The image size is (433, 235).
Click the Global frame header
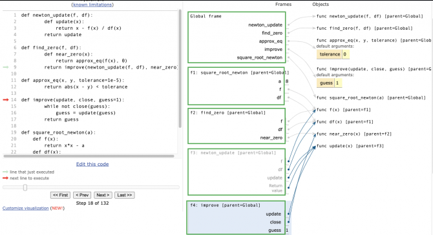206,16
